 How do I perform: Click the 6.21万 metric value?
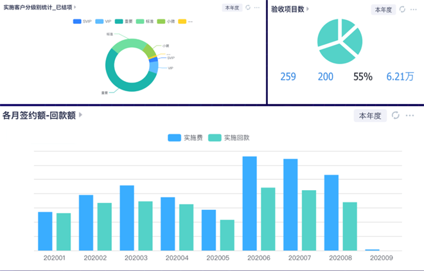click(x=399, y=77)
